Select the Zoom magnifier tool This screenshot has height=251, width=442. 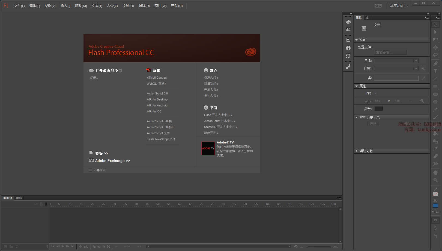coord(435,180)
